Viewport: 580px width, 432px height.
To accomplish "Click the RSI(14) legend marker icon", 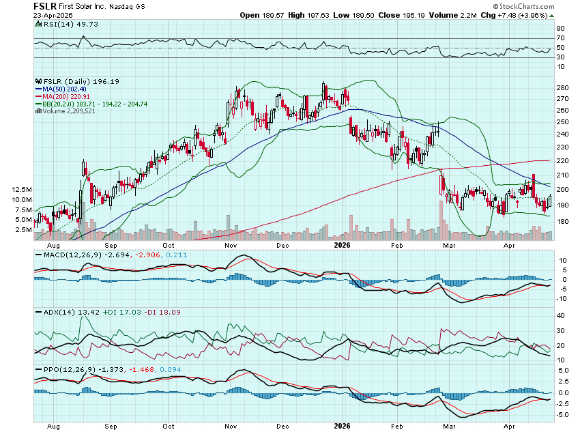I will [x=38, y=24].
